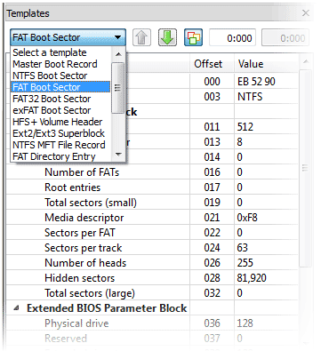Image resolution: width=329 pixels, height=351 pixels.
Task: Click the NTFS value cell
Action: pyautogui.click(x=250, y=97)
